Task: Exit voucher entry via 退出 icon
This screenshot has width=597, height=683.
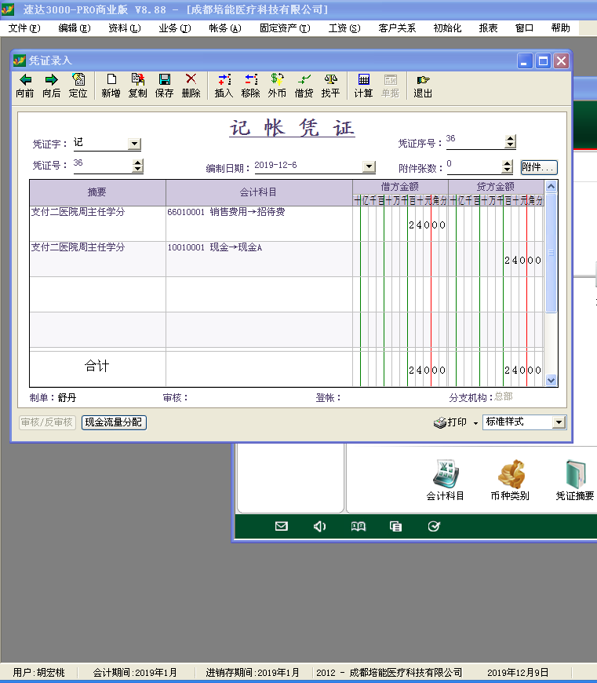Action: click(423, 79)
